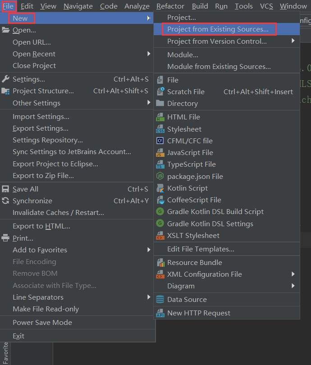Open the Build menu
The width and height of the screenshot is (311, 365).
click(200, 6)
